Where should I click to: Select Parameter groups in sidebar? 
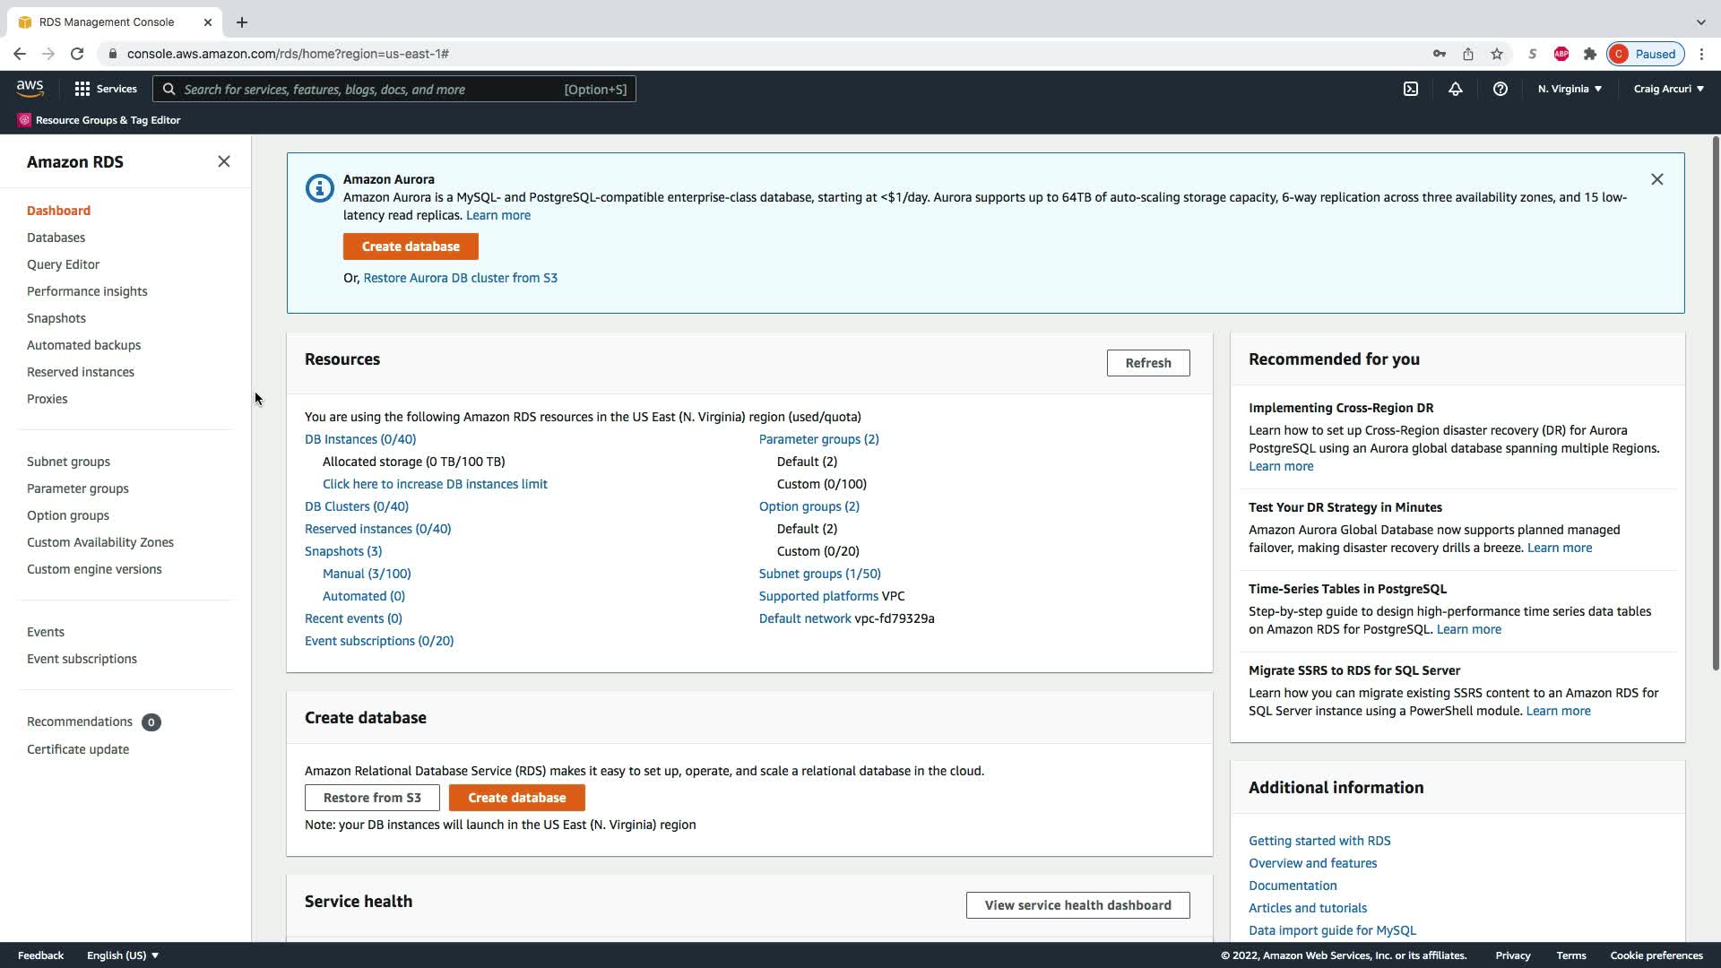pyautogui.click(x=77, y=488)
